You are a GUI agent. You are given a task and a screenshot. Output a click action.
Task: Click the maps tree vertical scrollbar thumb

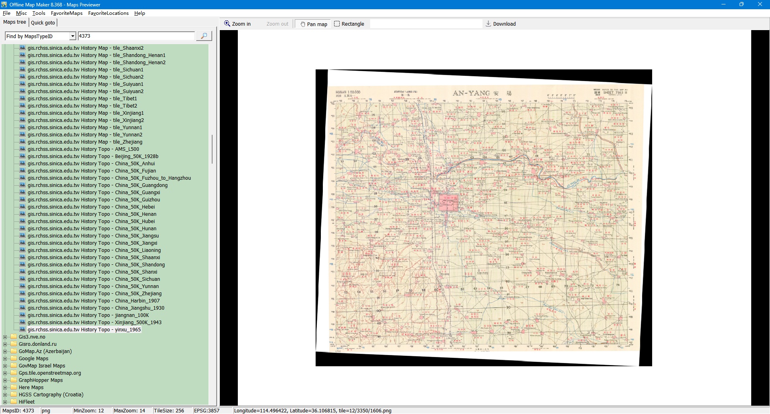coord(212,149)
